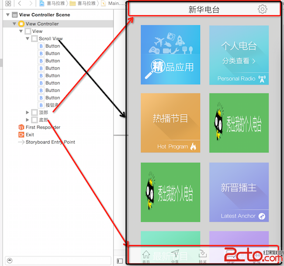Image resolution: width=284 pixels, height=266 pixels.
Task: Tap the 精品应用 blue tile
Action: [x=170, y=55]
